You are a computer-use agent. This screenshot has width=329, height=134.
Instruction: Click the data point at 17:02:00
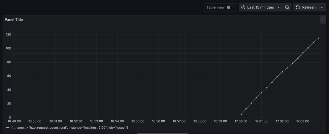click(282, 72)
